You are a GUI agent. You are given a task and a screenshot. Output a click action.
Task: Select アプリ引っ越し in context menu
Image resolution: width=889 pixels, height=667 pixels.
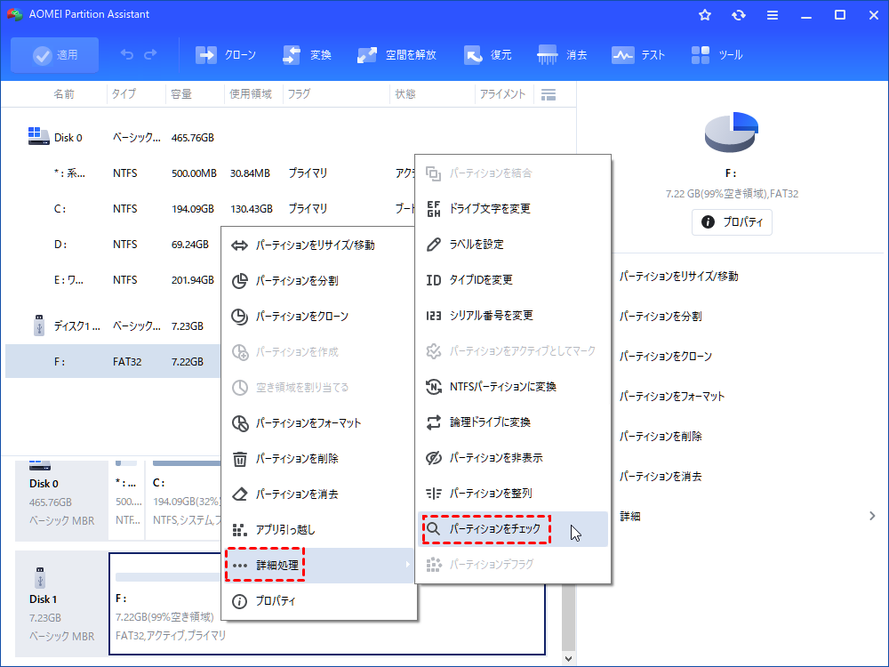point(319,530)
